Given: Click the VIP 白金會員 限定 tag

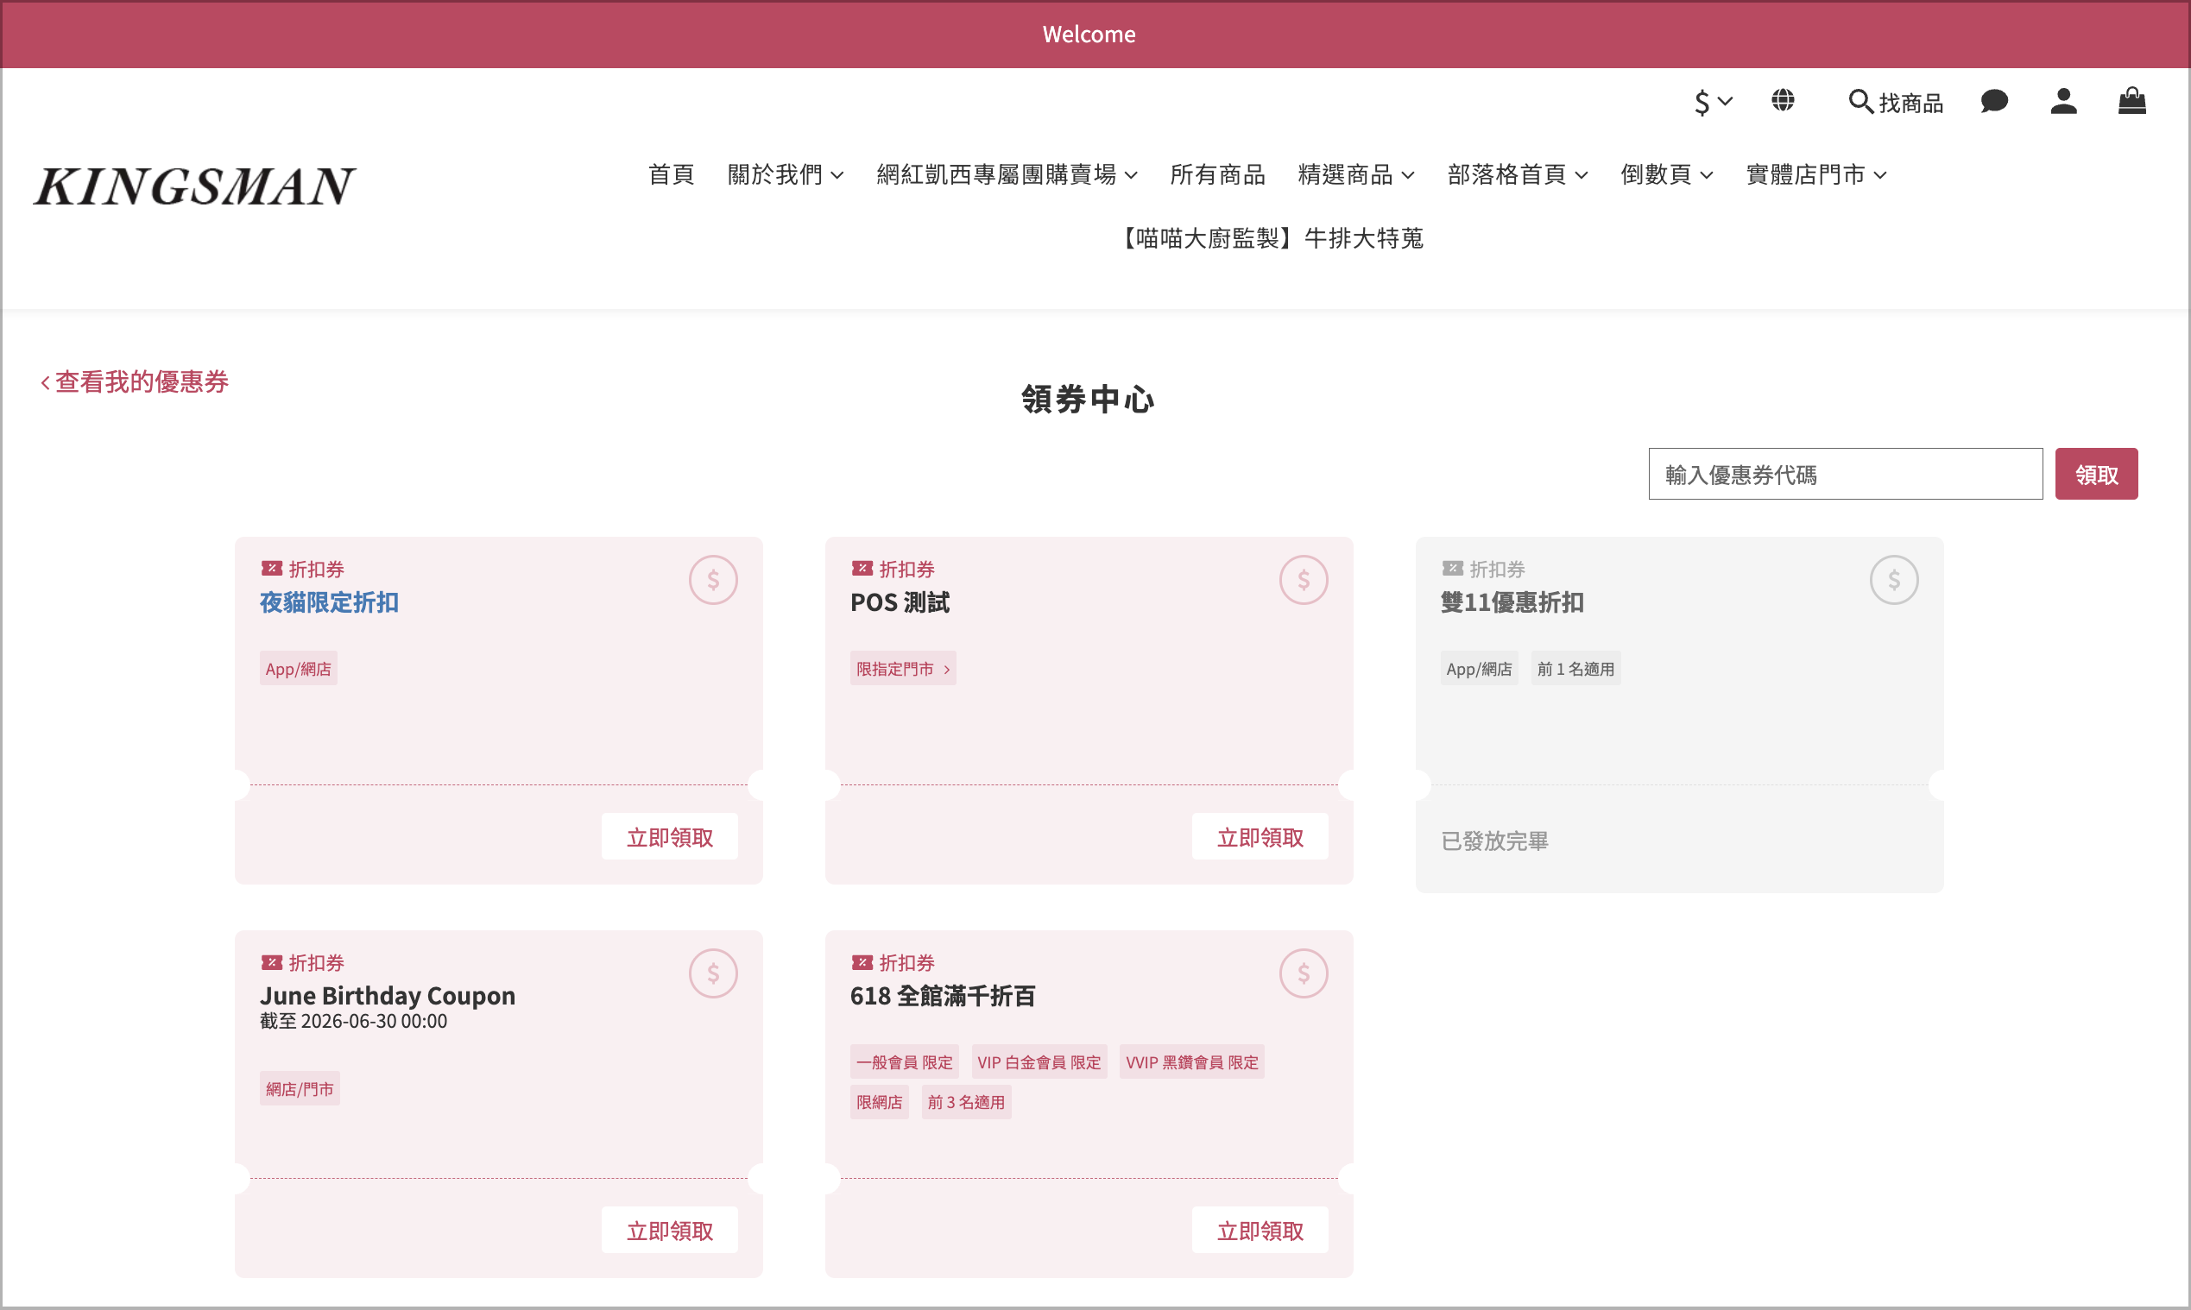Looking at the screenshot, I should 1039,1063.
